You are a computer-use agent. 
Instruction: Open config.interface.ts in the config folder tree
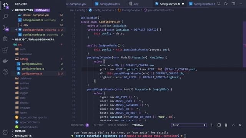(33, 69)
